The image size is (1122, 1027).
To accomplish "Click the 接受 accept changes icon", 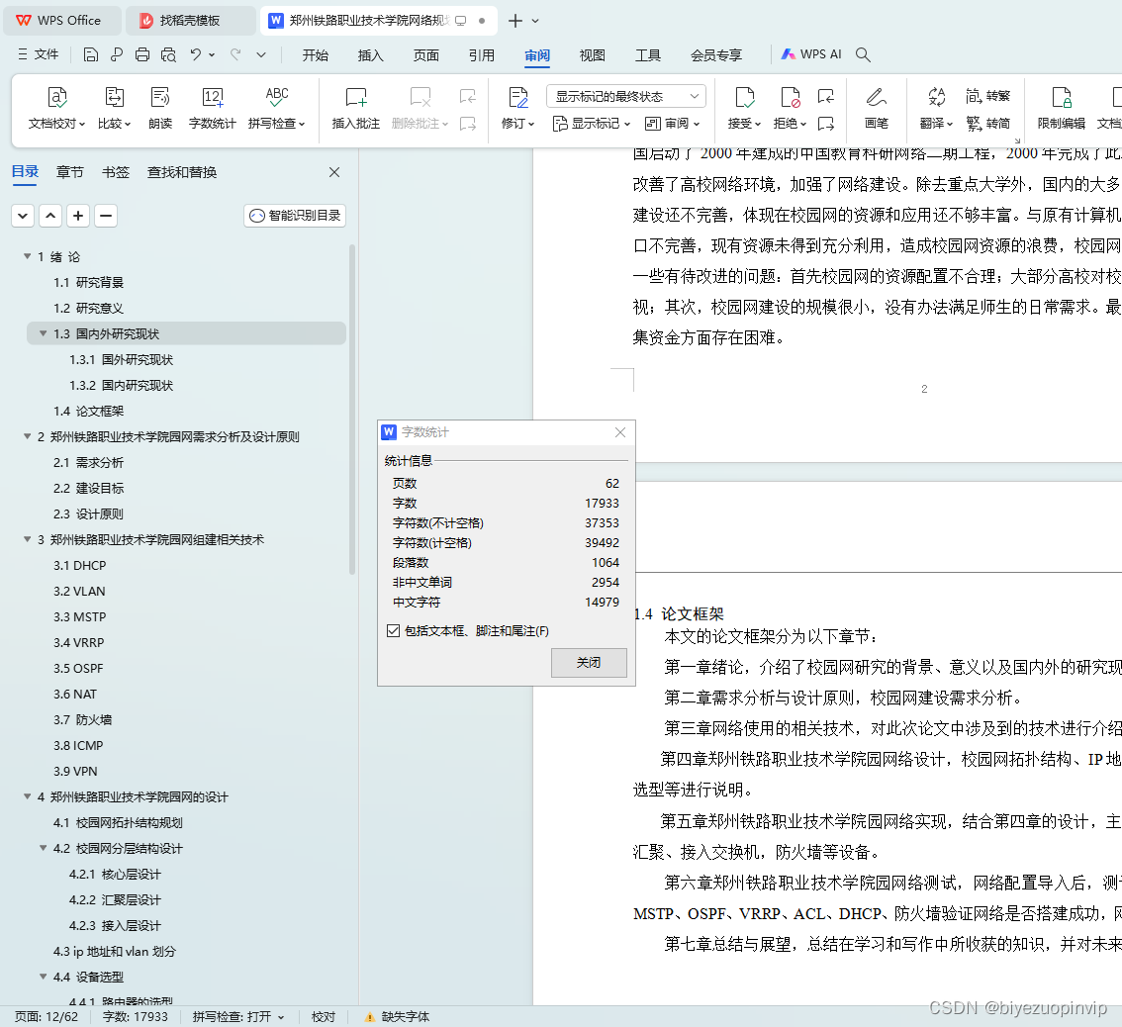I will click(744, 97).
